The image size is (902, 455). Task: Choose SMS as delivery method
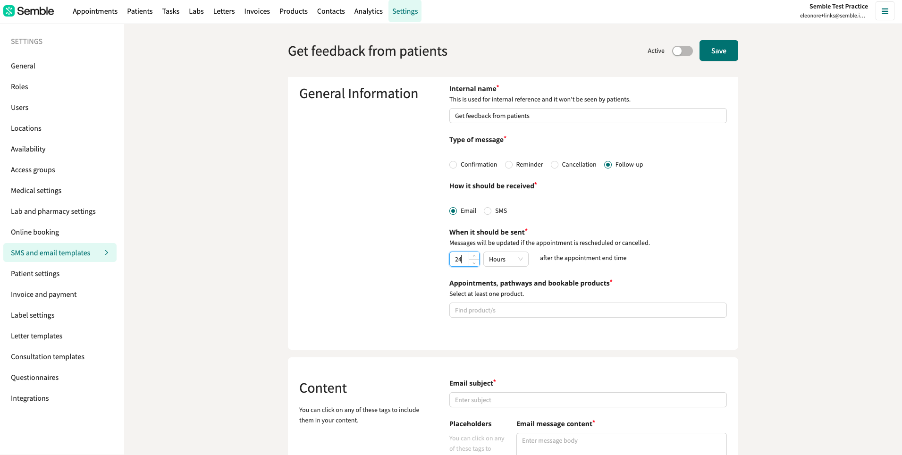pos(488,211)
